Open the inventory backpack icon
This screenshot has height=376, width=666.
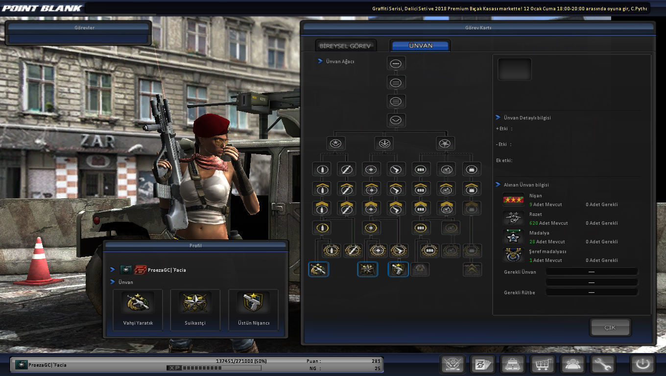[x=513, y=365]
